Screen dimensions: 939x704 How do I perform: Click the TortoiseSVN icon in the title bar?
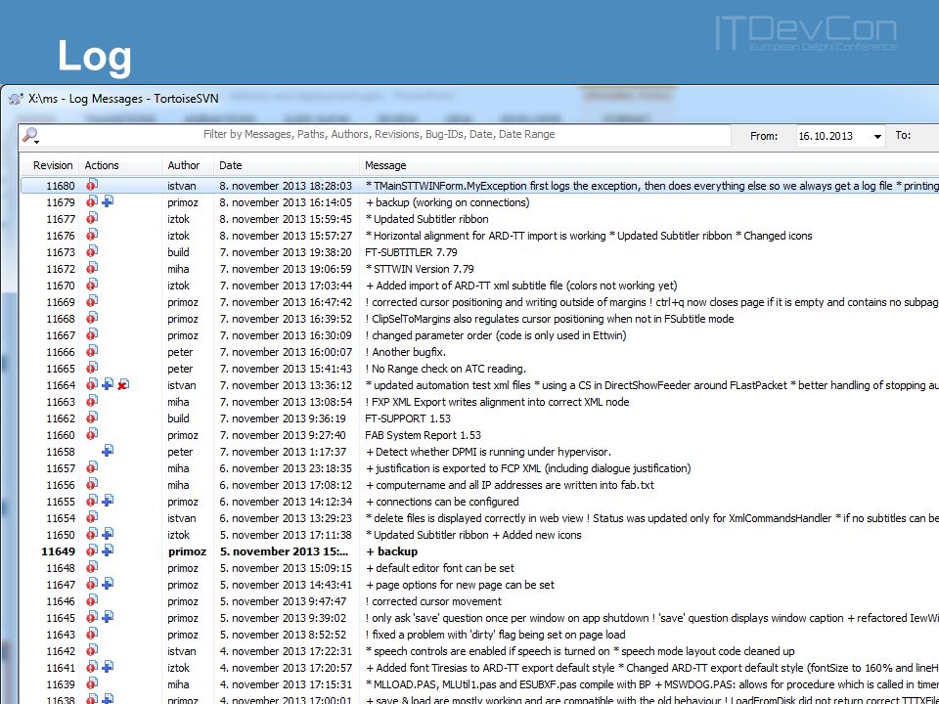coord(17,99)
